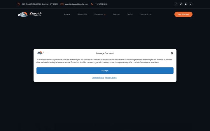Open the YouTube social icon
Screen dimensions: 210x131
point(185,4)
